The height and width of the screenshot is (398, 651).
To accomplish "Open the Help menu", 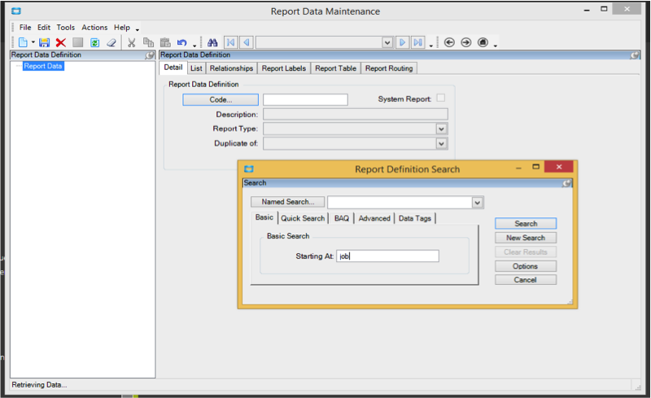I will click(122, 28).
